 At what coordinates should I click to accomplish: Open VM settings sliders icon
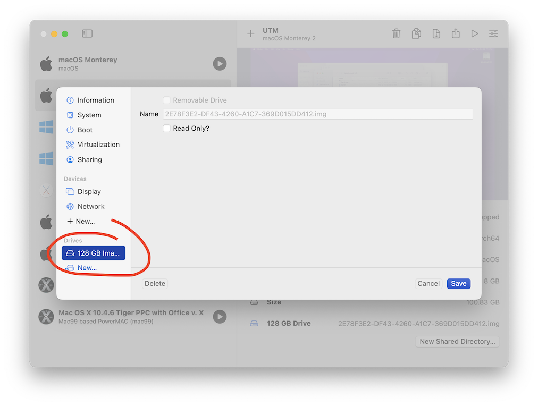(493, 33)
